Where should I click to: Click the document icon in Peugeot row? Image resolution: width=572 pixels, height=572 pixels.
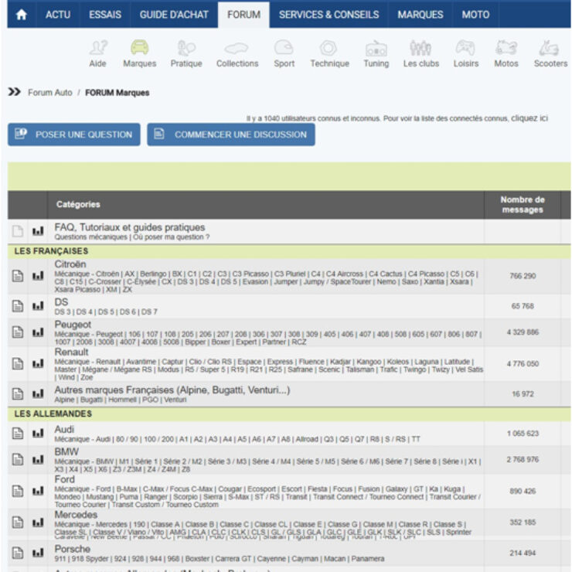coord(18,332)
